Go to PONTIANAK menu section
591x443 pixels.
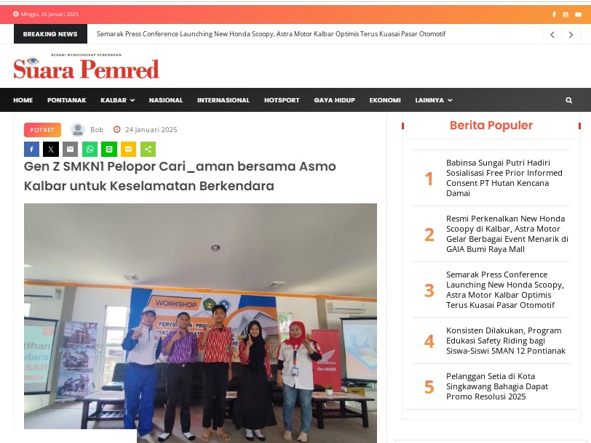(67, 100)
